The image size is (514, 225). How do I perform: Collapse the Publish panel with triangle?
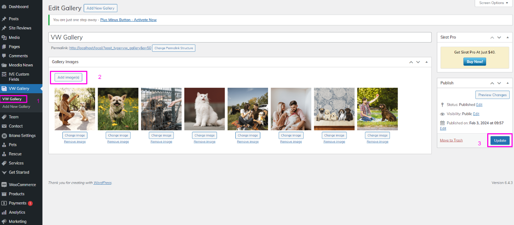pos(508,83)
